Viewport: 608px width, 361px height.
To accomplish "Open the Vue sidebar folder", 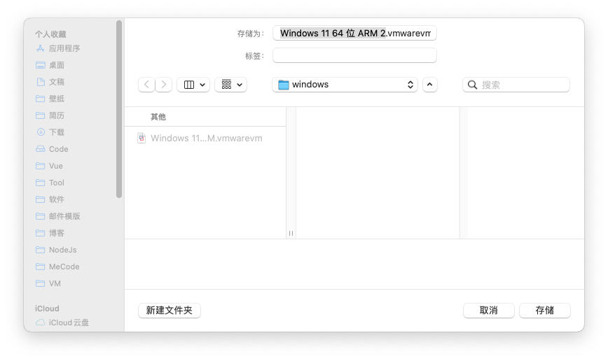I will point(56,166).
